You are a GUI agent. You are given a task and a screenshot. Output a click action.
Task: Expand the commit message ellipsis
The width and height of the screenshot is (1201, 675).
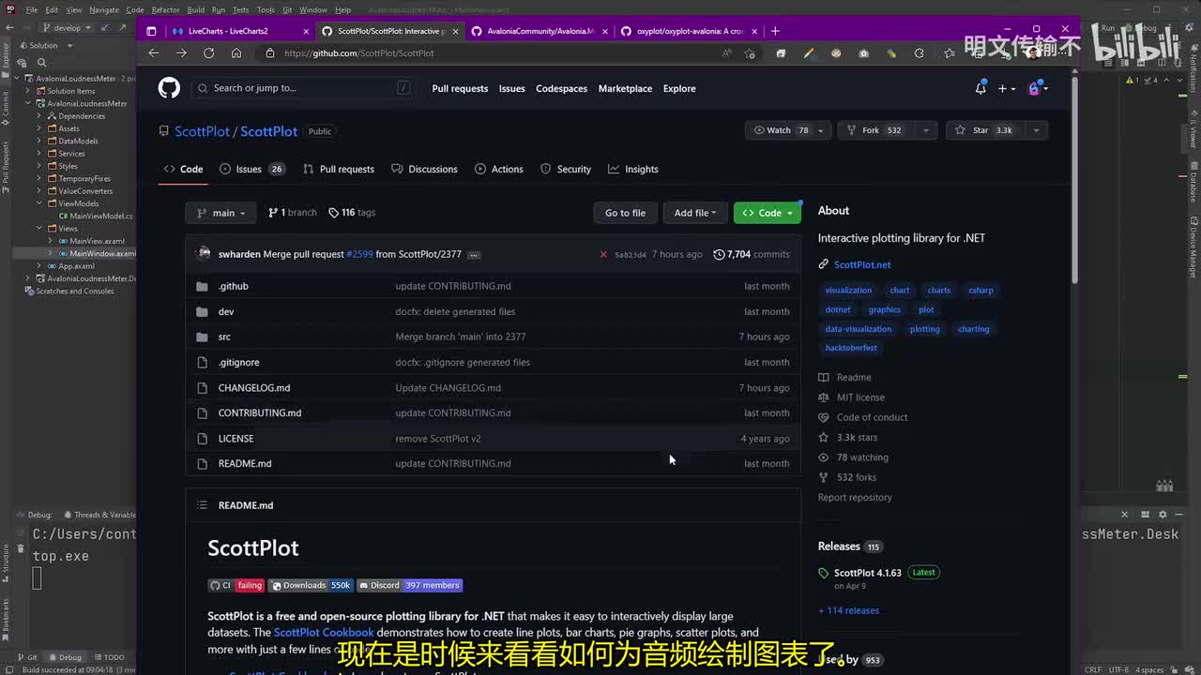coord(474,255)
